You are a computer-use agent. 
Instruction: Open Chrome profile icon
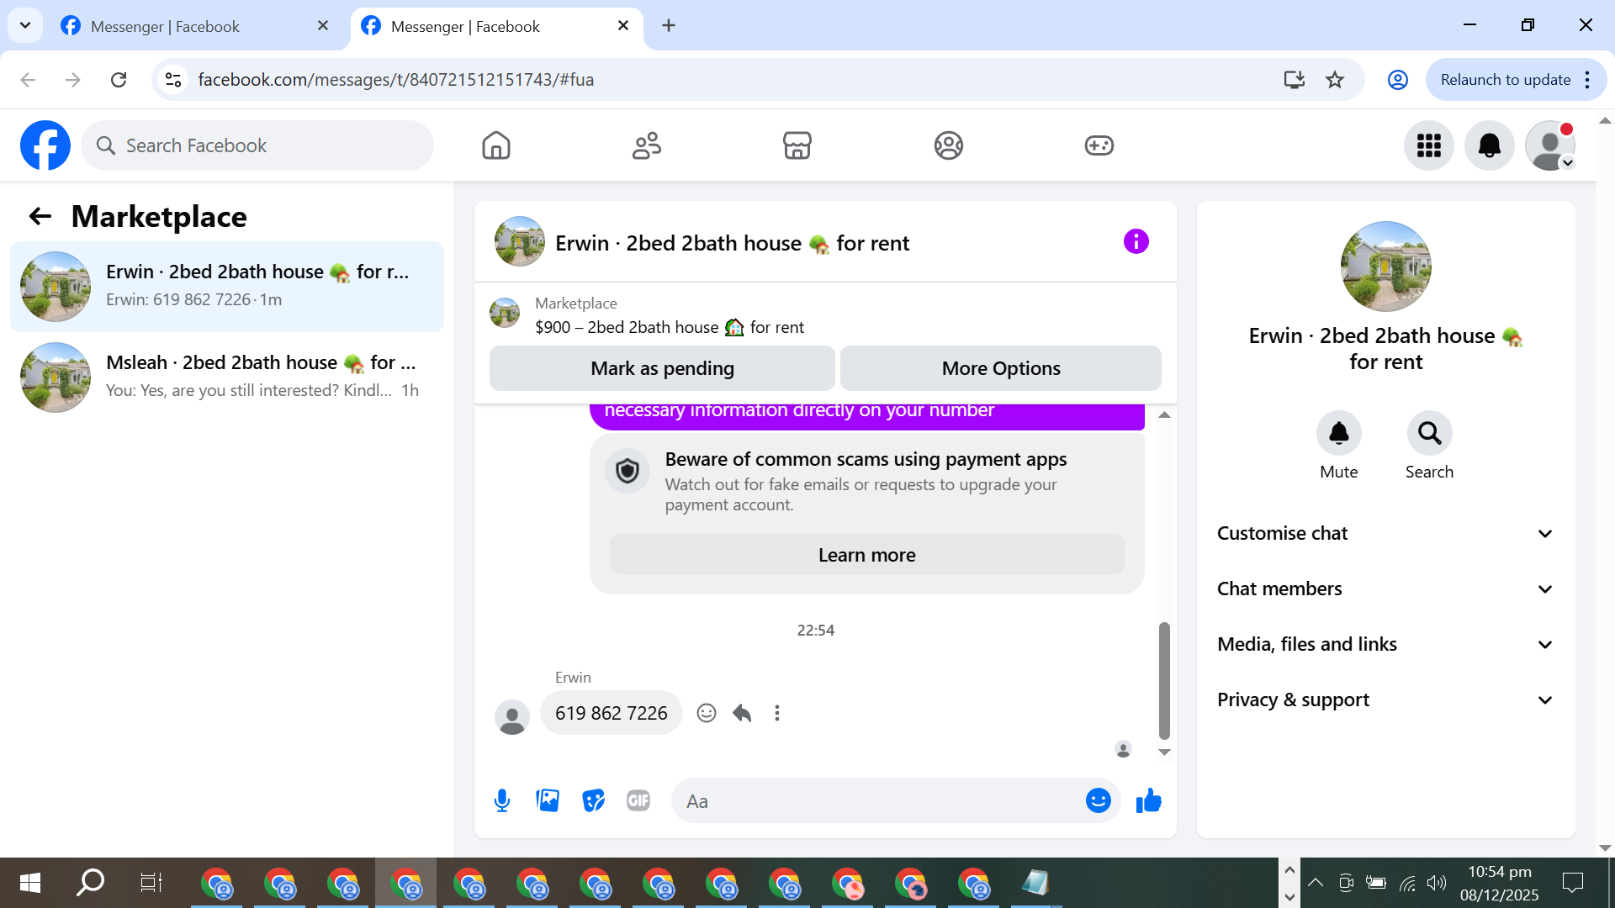coord(1397,80)
